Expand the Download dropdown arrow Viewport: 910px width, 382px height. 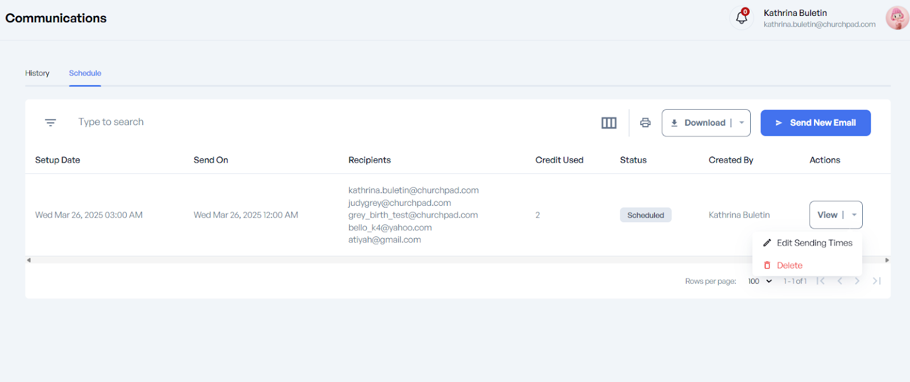[742, 123]
